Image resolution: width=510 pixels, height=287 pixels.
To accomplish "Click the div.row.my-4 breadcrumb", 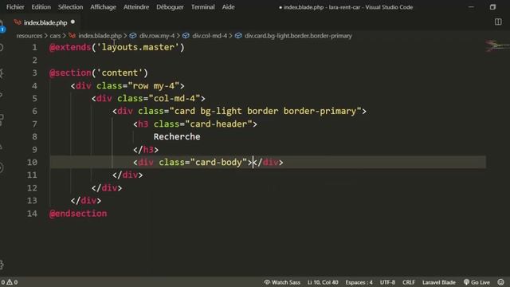I will pyautogui.click(x=157, y=36).
